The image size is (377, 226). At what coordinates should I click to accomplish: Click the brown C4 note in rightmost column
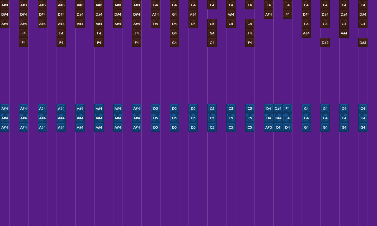coord(363,5)
